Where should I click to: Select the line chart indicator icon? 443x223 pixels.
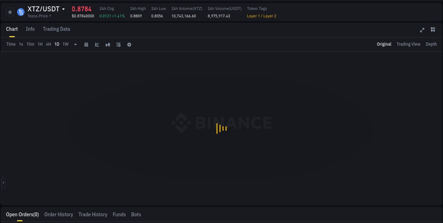[97, 44]
